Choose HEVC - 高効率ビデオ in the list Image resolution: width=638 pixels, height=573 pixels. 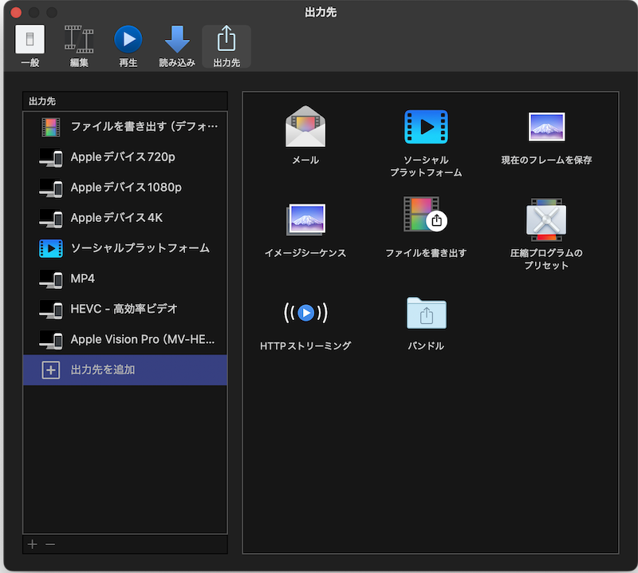(x=125, y=309)
